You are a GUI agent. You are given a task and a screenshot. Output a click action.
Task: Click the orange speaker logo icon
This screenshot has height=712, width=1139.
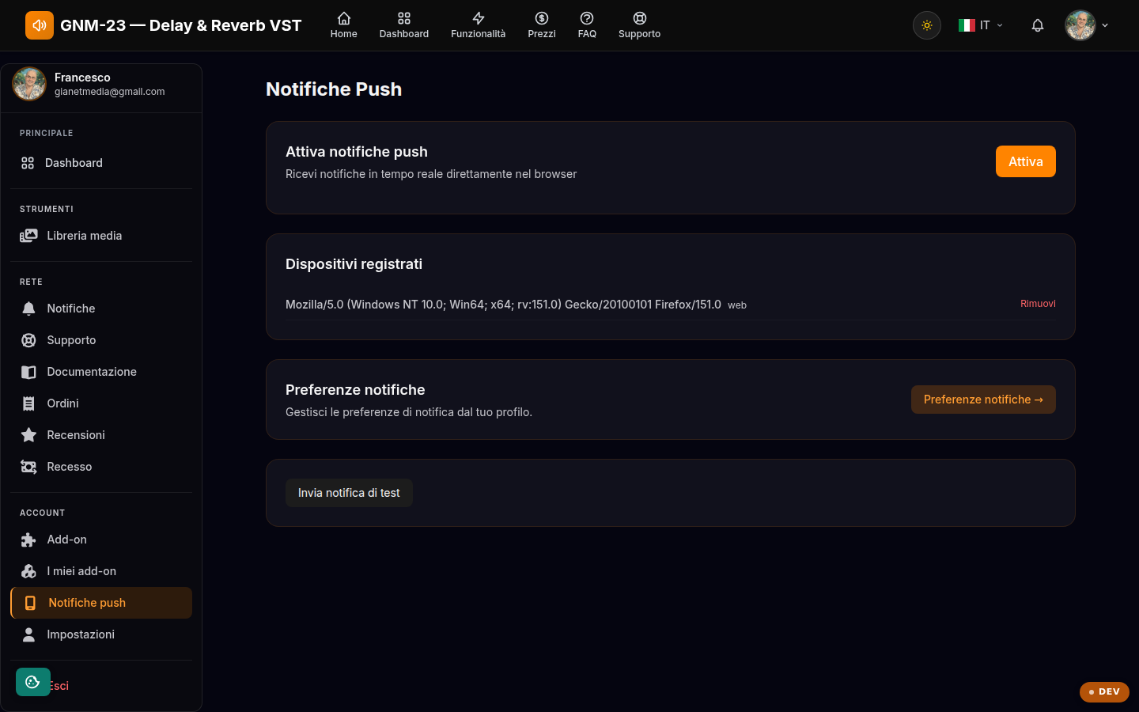click(x=40, y=25)
